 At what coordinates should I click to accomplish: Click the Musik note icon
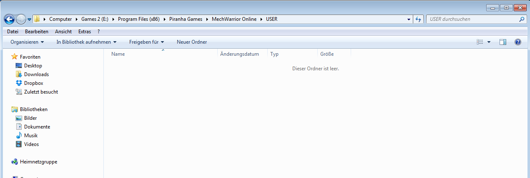19,136
